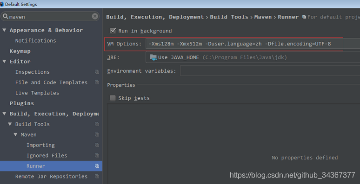Click the project icon beside Build Tools
The height and width of the screenshot is (184, 360).
pyautogui.click(x=97, y=124)
